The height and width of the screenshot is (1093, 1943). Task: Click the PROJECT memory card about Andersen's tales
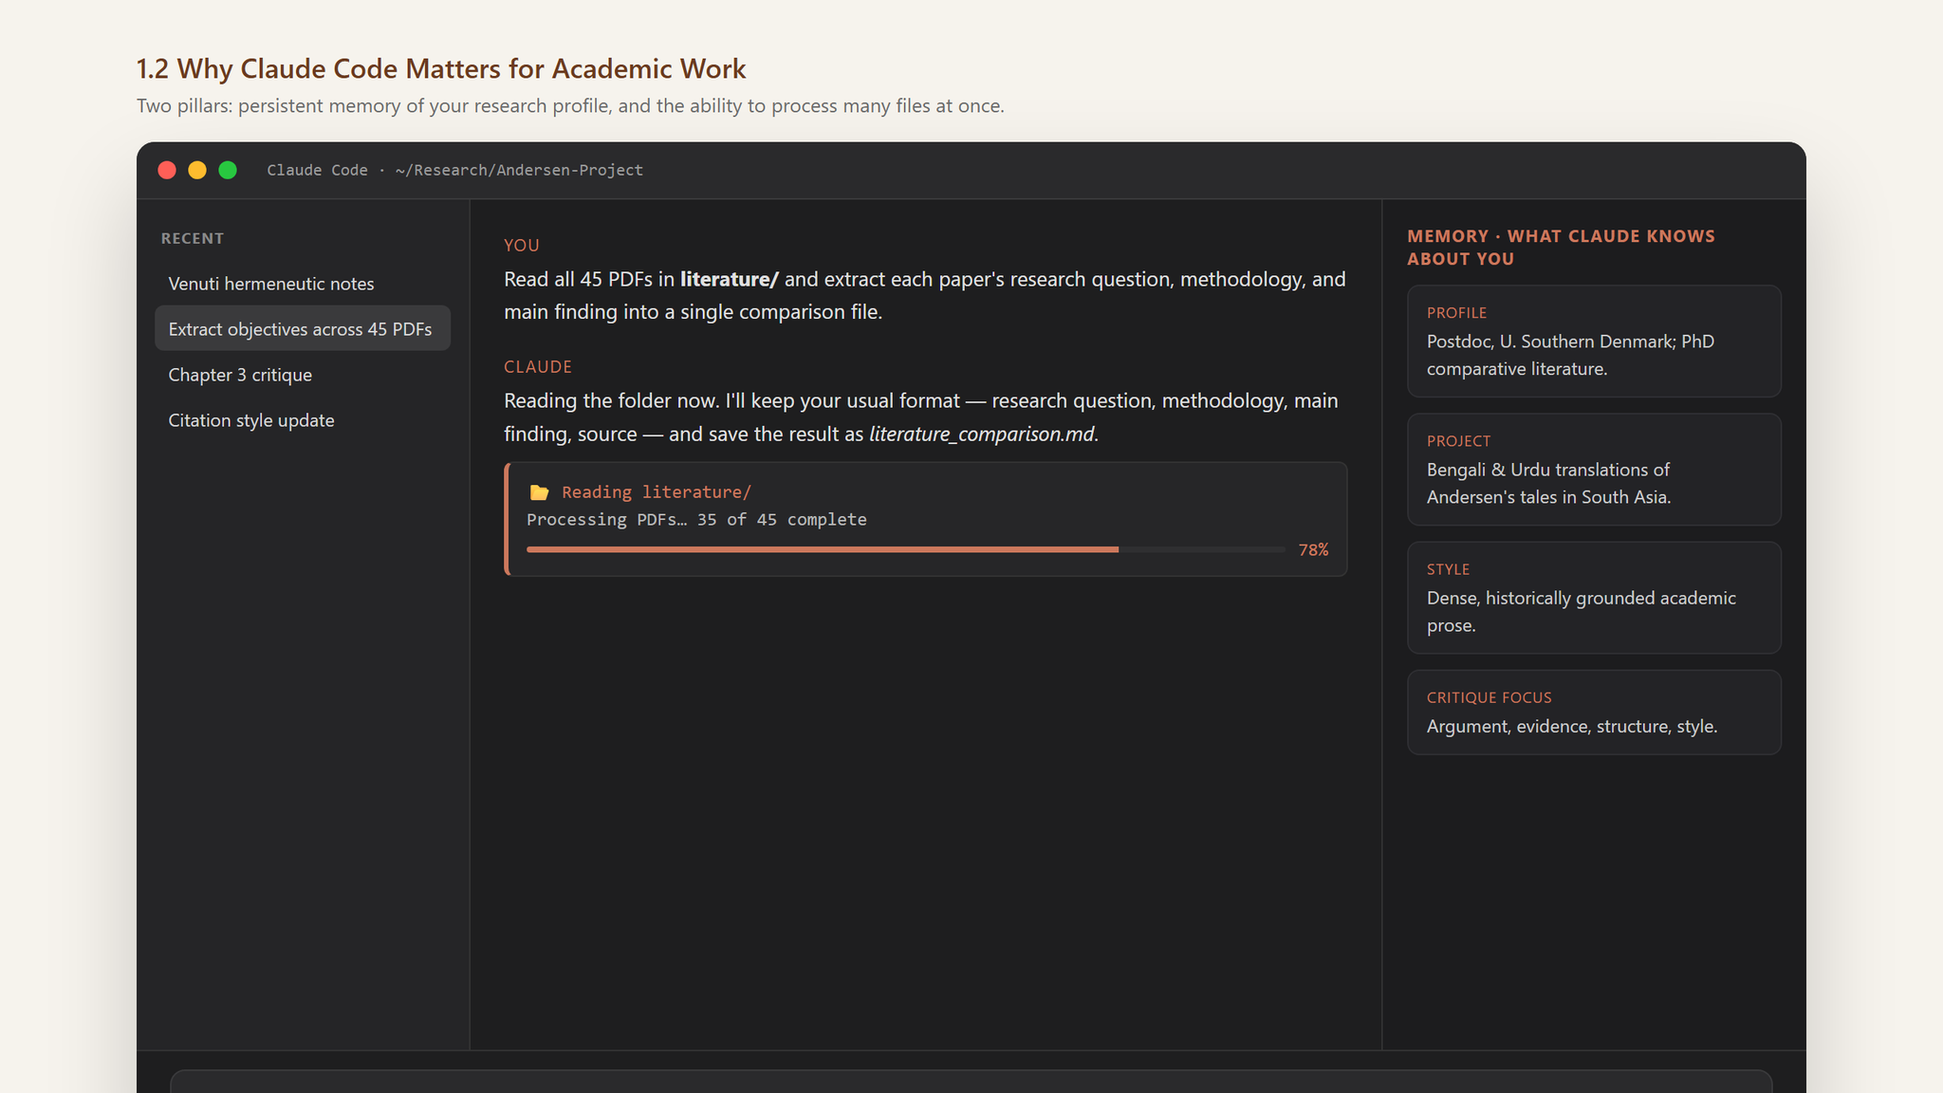click(x=1594, y=470)
